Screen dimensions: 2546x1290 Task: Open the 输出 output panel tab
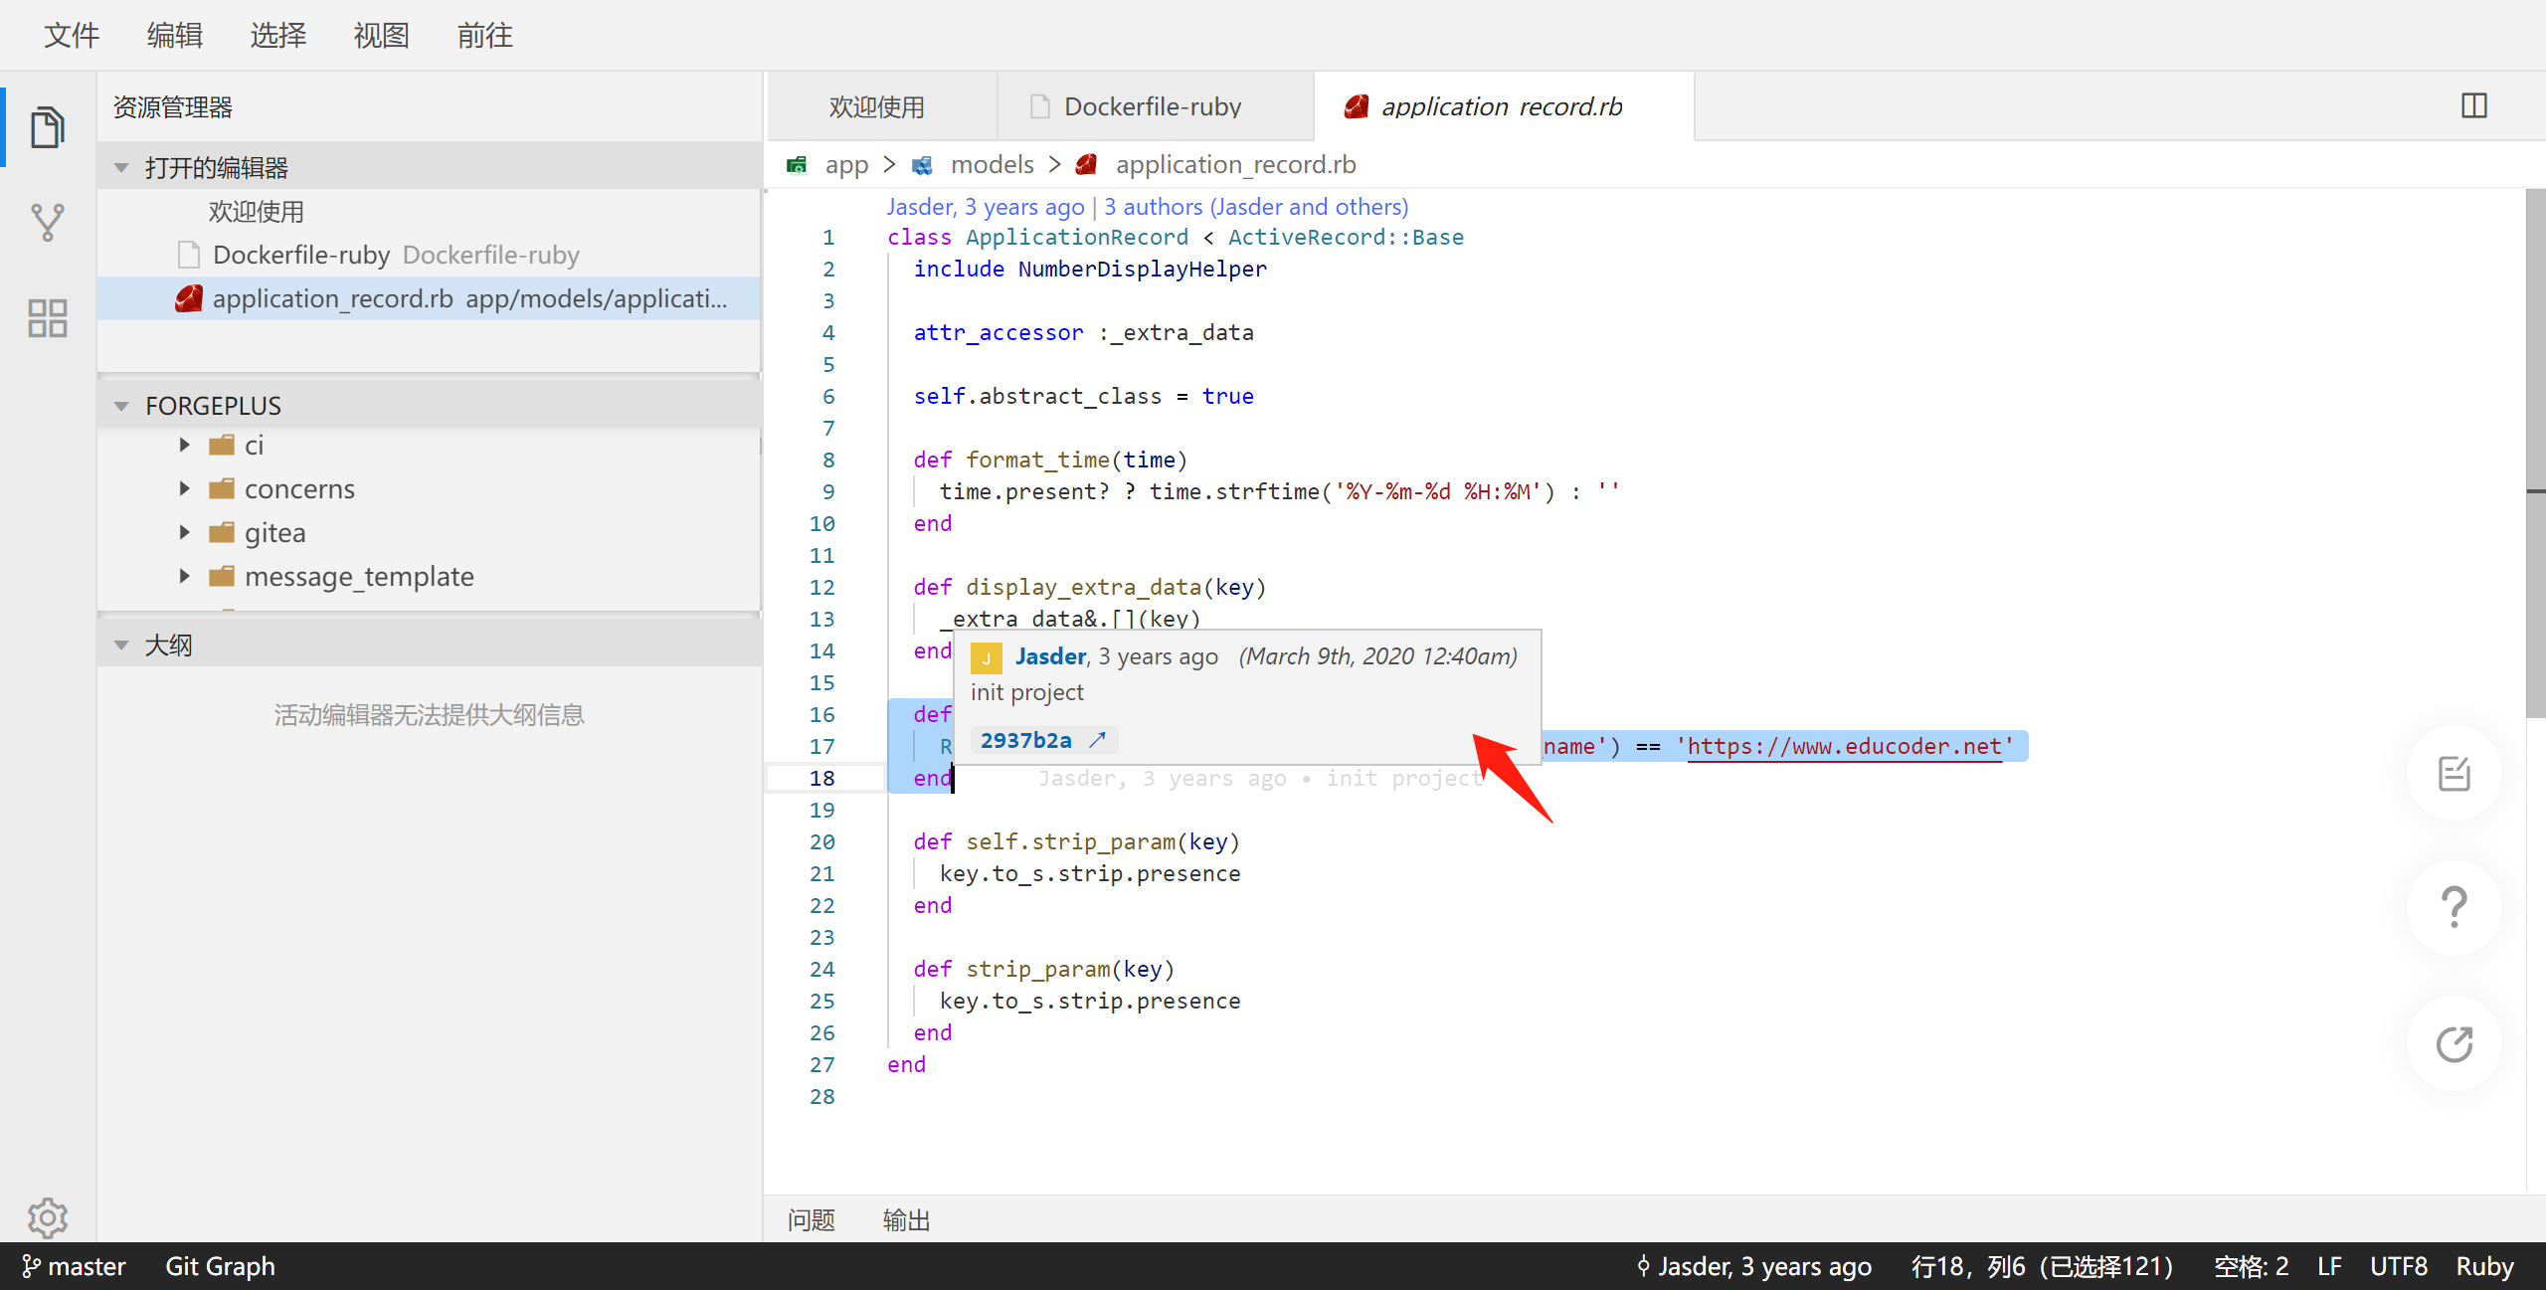pyautogui.click(x=907, y=1219)
